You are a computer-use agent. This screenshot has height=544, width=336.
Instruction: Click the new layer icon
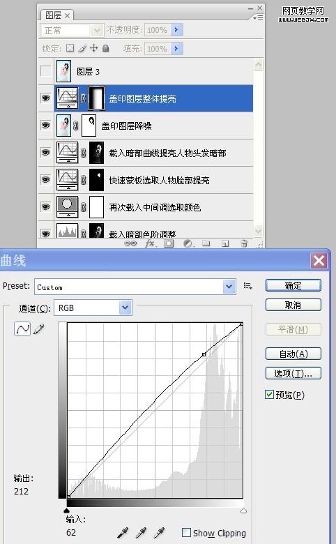(x=225, y=243)
